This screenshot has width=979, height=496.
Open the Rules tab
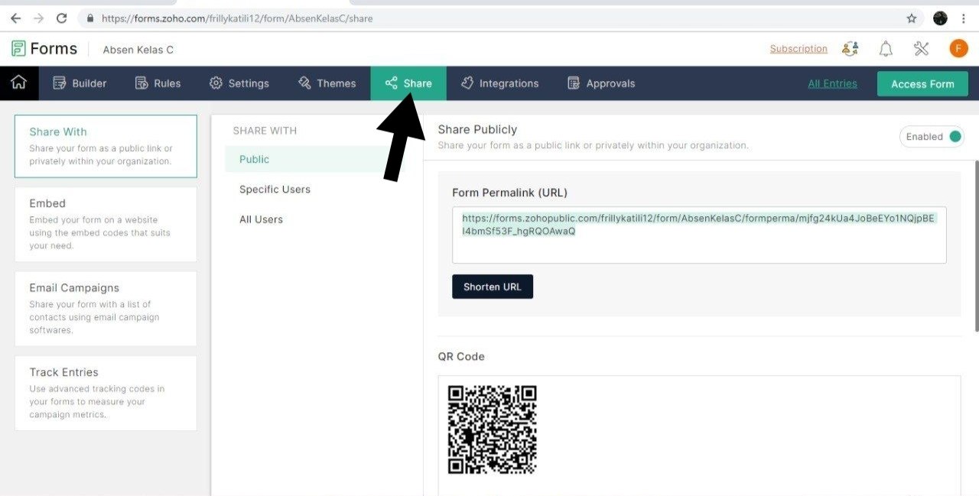tap(158, 83)
